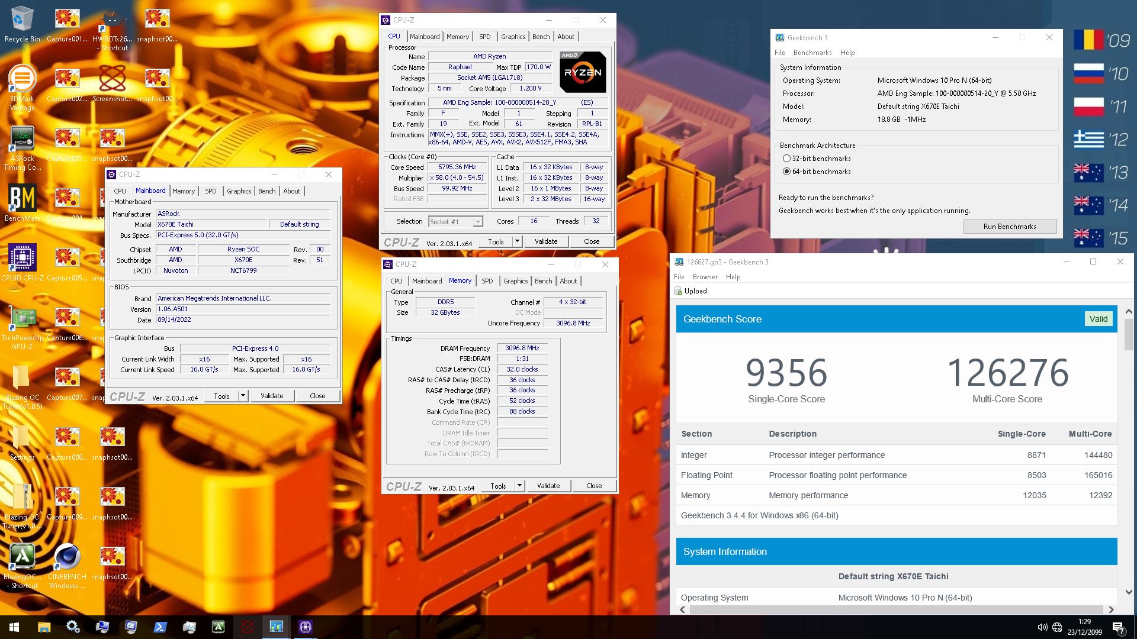Click Integer row in Geekbench results table

tap(897, 455)
